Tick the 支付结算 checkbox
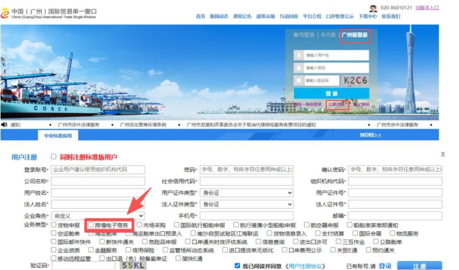The width and height of the screenshot is (459, 270). [x=318, y=233]
